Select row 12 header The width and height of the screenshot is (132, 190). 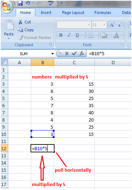pyautogui.click(x=5, y=148)
